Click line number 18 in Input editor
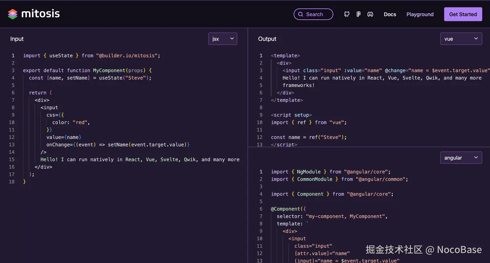490x263 pixels. pos(12,182)
